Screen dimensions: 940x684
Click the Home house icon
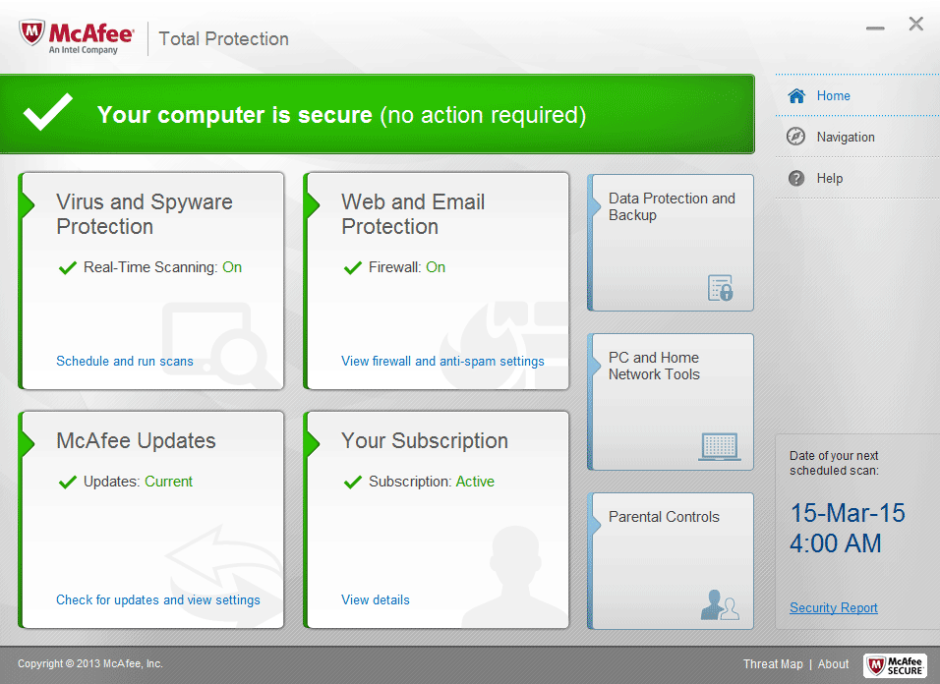[x=796, y=95]
